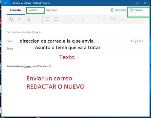Show CC y CCO fields
This screenshot has height=118, width=151.
(137, 41)
